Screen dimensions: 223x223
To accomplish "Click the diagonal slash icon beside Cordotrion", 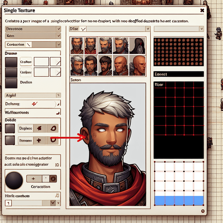I will [x=29, y=44].
